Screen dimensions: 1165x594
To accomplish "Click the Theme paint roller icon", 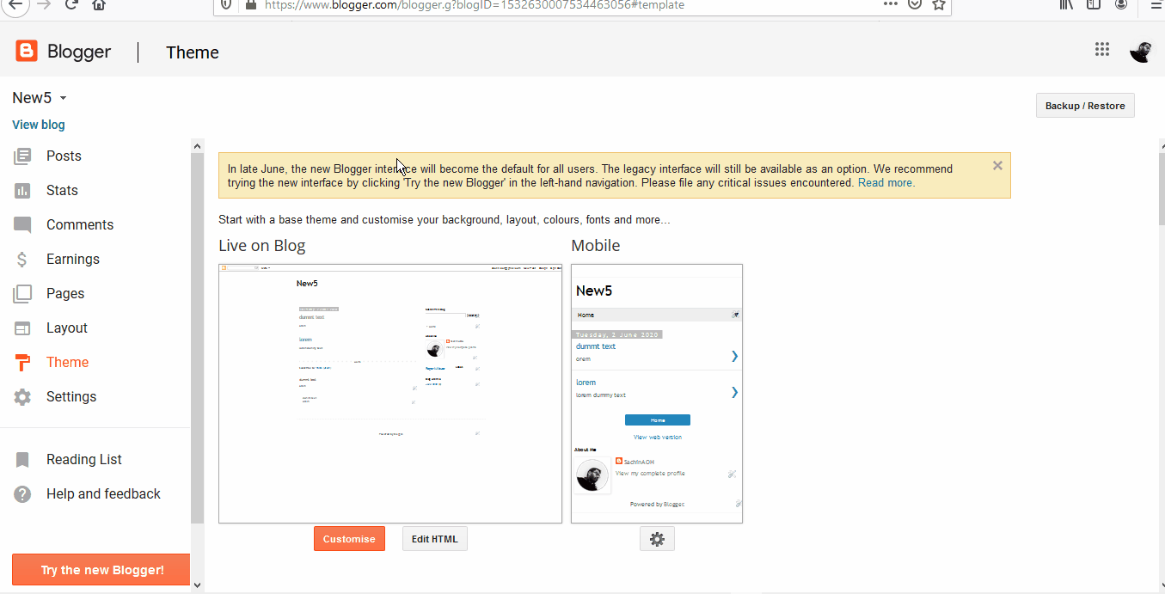I will coord(22,363).
